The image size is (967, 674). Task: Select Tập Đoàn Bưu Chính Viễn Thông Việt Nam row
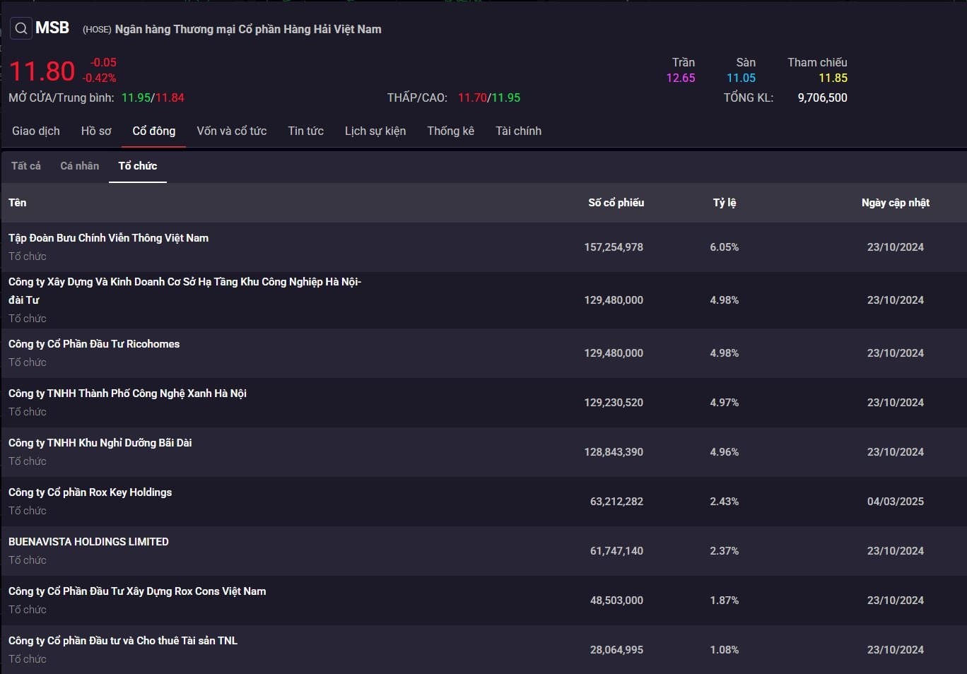click(x=483, y=247)
